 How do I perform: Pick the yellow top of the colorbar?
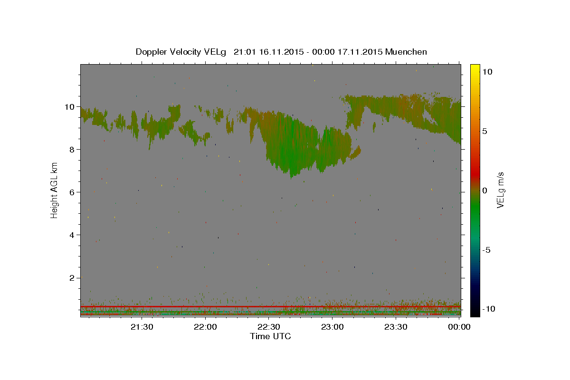[475, 69]
